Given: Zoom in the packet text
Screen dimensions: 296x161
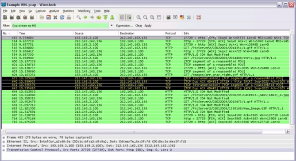Looking at the screenshot, I should click(x=138, y=17).
